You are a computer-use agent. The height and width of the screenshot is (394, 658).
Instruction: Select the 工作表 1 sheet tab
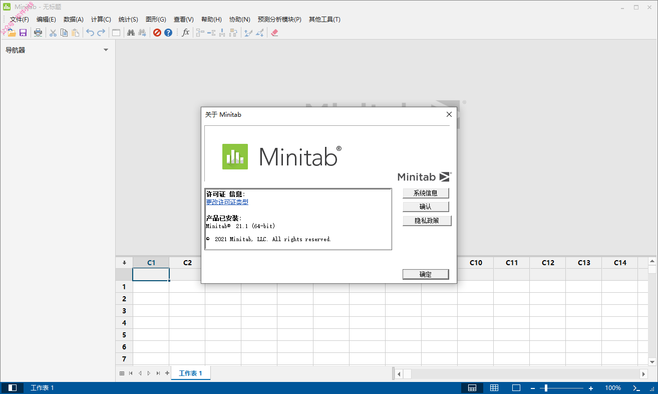tap(191, 373)
